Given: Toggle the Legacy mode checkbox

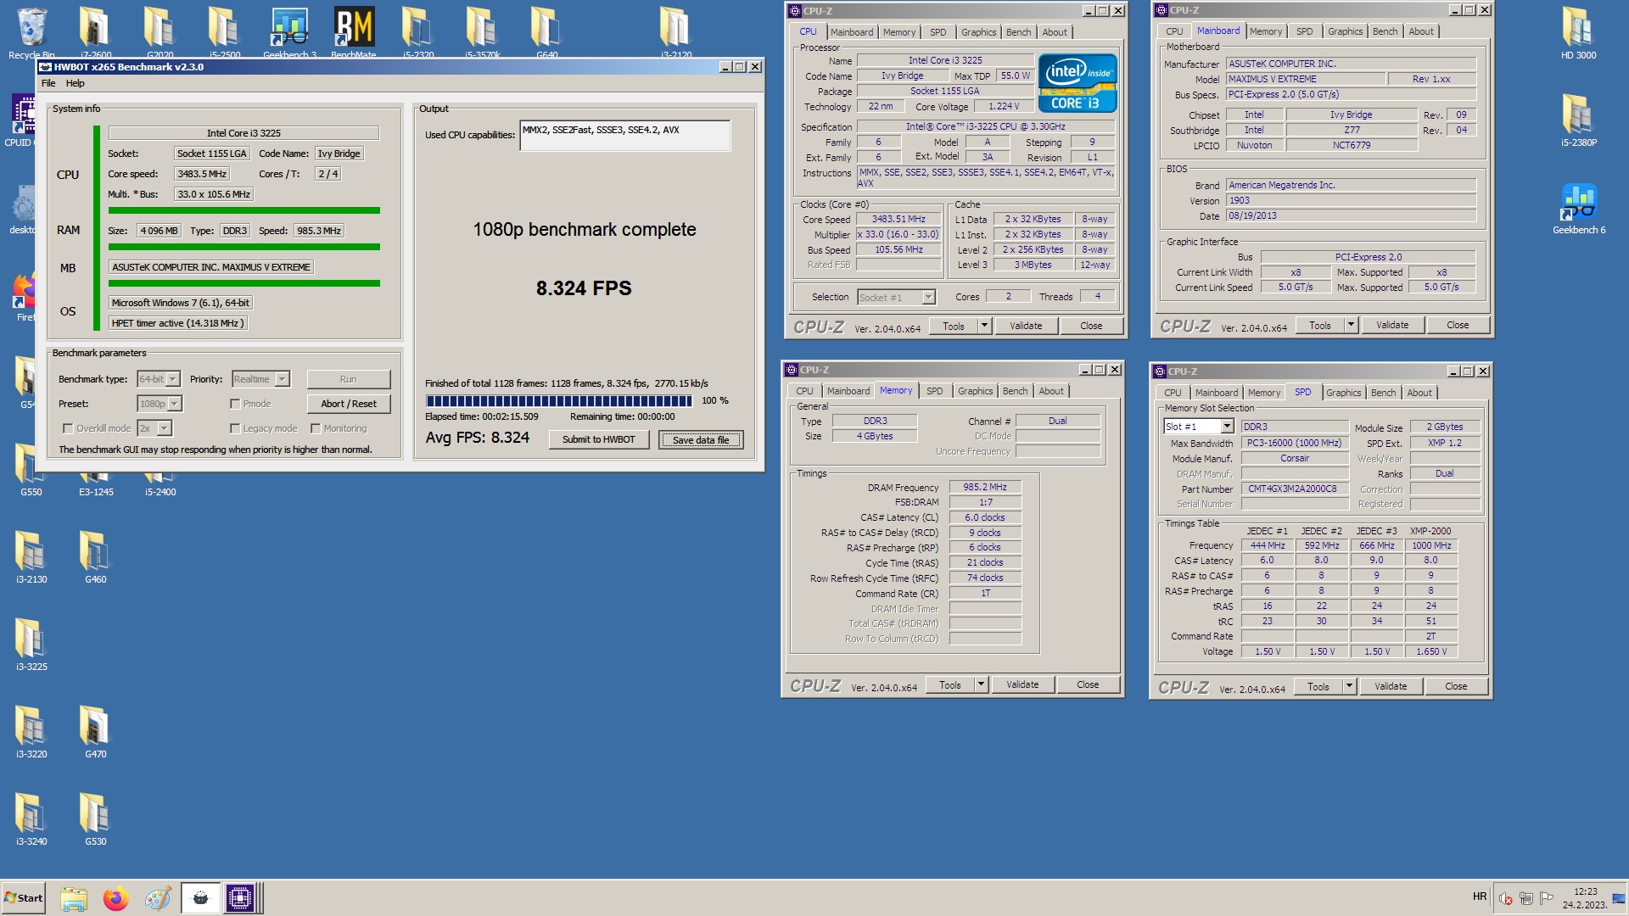Looking at the screenshot, I should 235,428.
